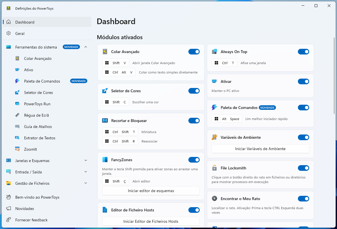Click the Entrada / Saída group icon
This screenshot has height=229, width=337.
(9, 172)
